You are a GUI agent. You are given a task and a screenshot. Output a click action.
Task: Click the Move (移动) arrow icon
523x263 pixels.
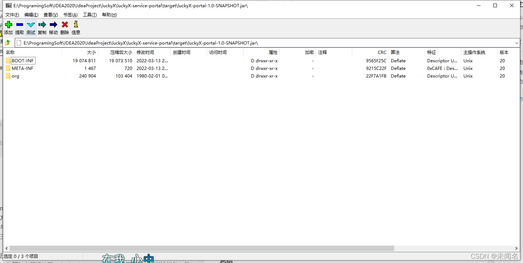pos(53,25)
